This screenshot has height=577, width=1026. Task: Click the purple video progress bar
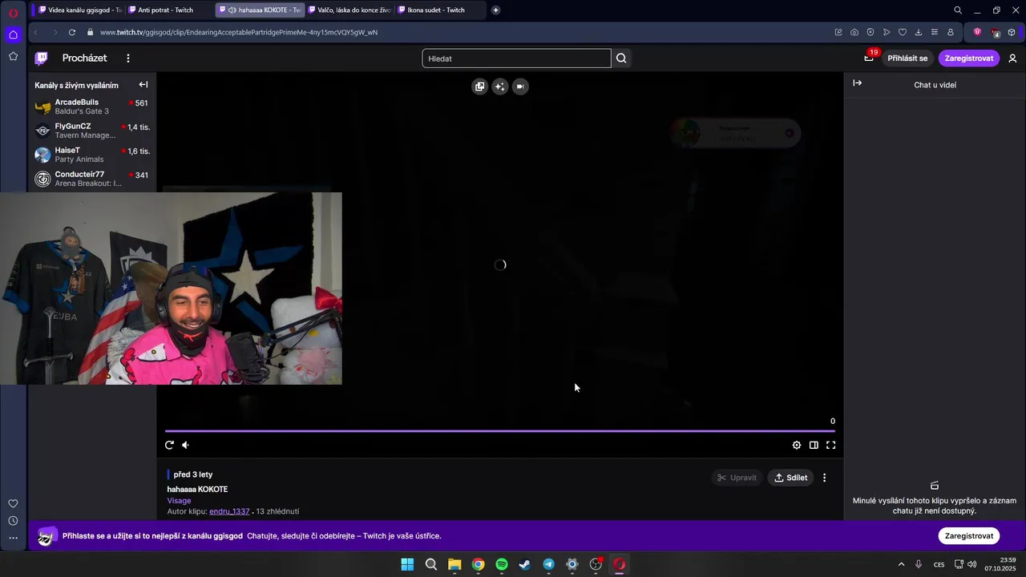point(500,431)
